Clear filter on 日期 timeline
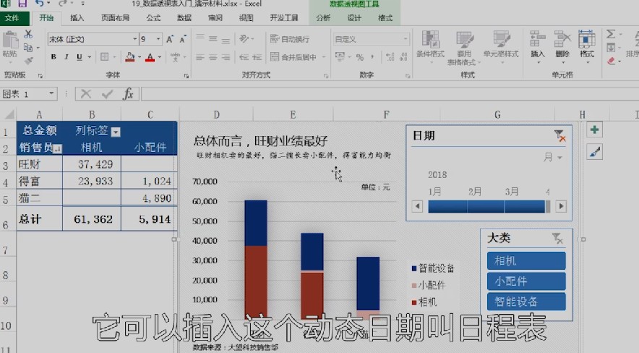The width and height of the screenshot is (639, 353). [x=560, y=136]
